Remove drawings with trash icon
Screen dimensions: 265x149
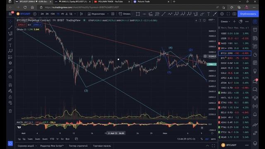click(10, 111)
